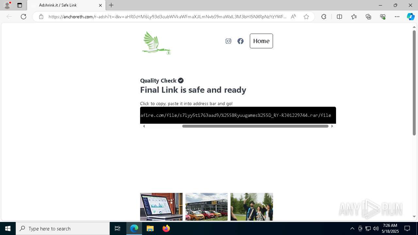Image resolution: width=418 pixels, height=235 pixels.
Task: Click the green bird site logo
Action: pyautogui.click(x=156, y=43)
